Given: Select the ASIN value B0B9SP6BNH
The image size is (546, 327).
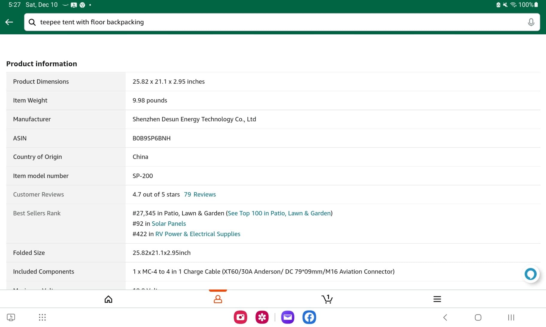Looking at the screenshot, I should (152, 138).
